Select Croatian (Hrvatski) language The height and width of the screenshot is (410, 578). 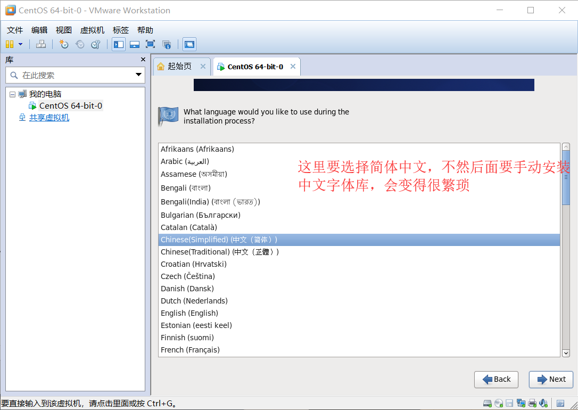click(359, 264)
